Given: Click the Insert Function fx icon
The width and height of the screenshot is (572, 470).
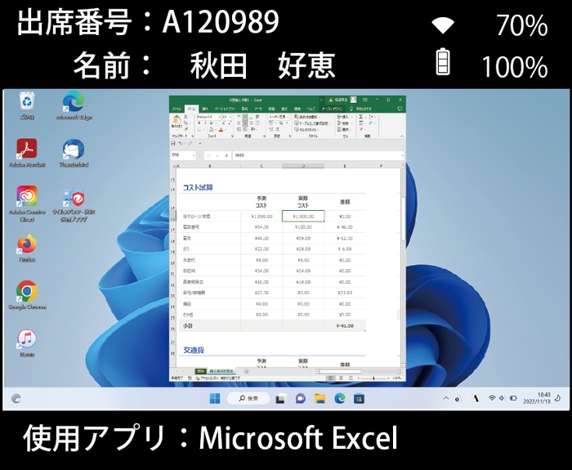Looking at the screenshot, I should pyautogui.click(x=226, y=155).
